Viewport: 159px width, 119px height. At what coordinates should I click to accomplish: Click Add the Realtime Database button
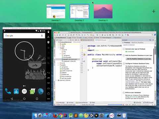[139, 59]
